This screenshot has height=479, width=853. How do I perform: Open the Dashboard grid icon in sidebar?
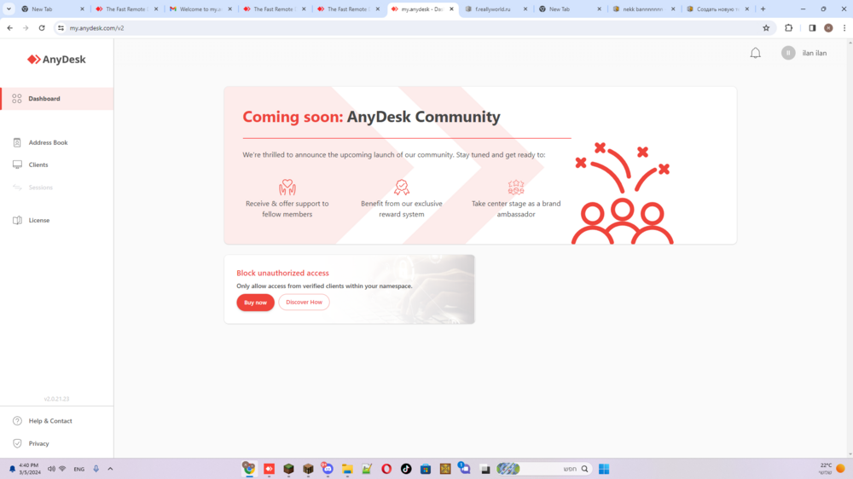pos(17,98)
